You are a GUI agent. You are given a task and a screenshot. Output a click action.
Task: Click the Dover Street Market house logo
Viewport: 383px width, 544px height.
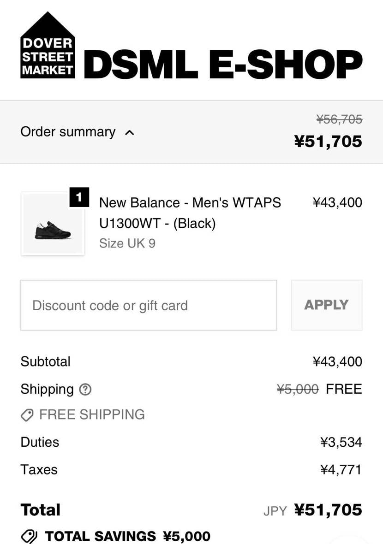(x=48, y=45)
